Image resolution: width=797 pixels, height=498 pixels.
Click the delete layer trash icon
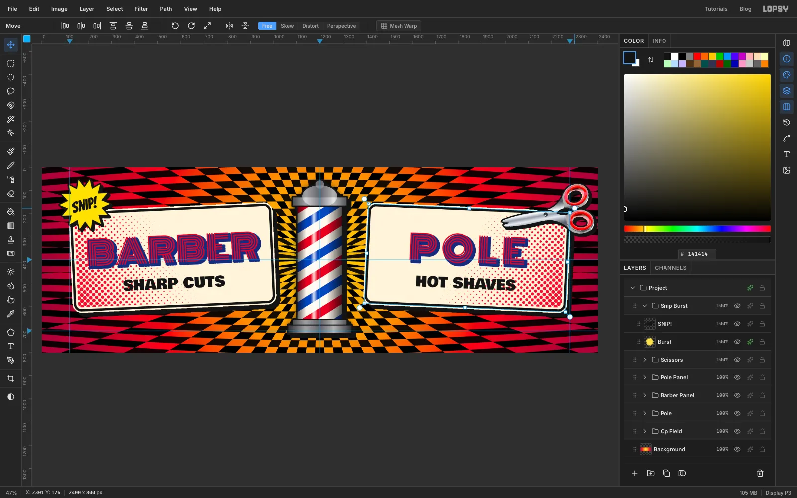click(760, 473)
